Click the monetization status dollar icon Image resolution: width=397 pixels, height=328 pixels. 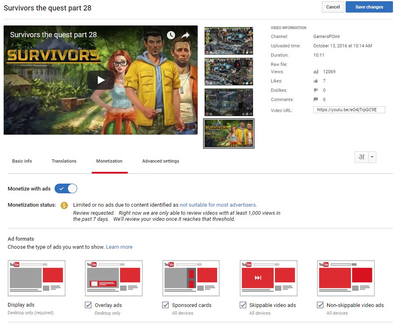click(64, 205)
